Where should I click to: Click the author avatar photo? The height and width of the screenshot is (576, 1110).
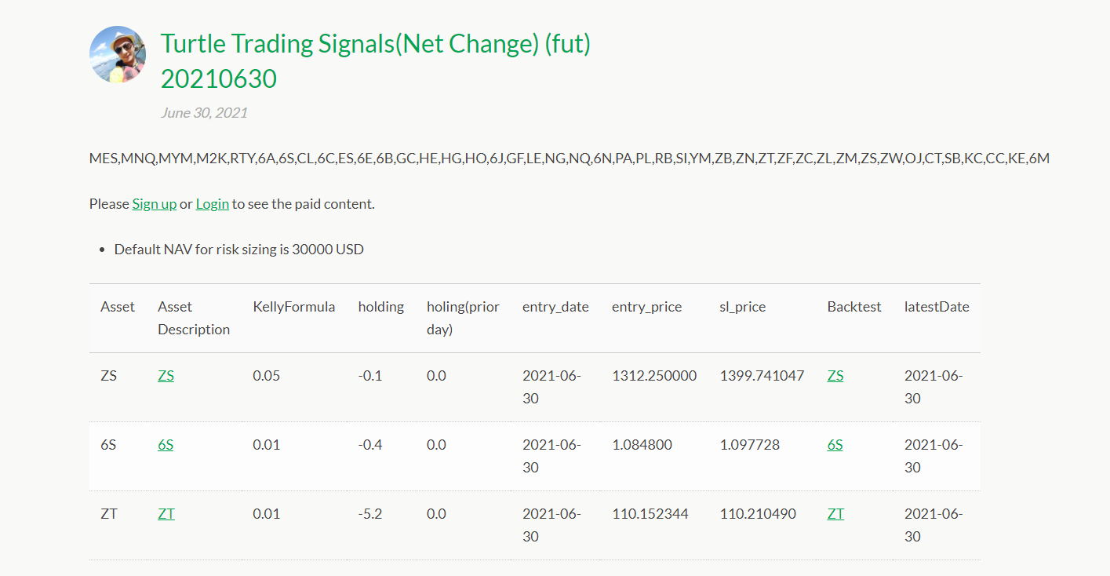click(118, 55)
